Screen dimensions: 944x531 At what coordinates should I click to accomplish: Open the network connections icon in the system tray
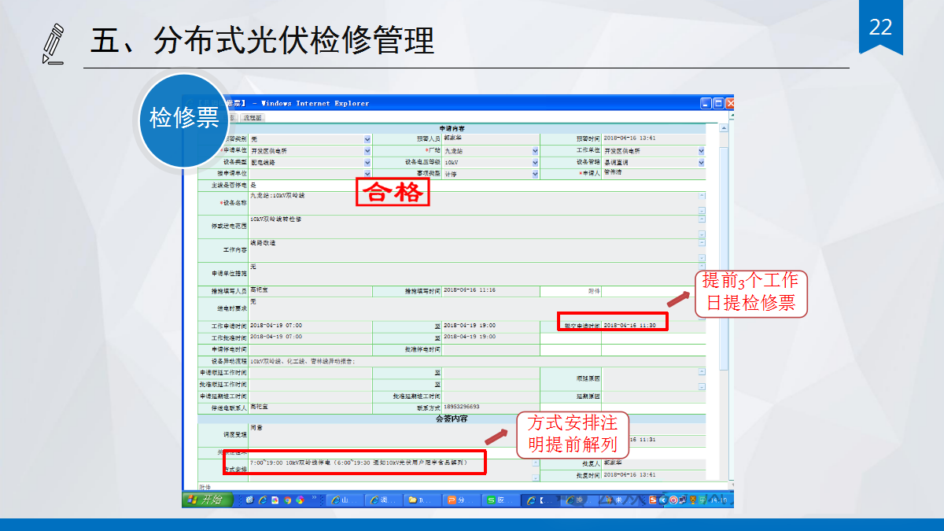point(682,500)
